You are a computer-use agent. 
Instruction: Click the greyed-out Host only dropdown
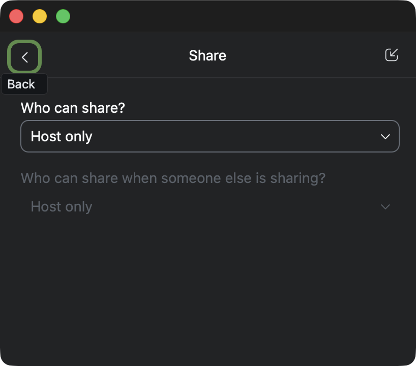tap(210, 207)
